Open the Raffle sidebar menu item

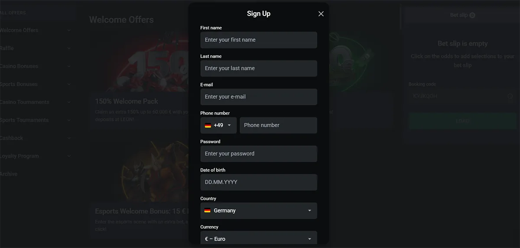(x=7, y=48)
